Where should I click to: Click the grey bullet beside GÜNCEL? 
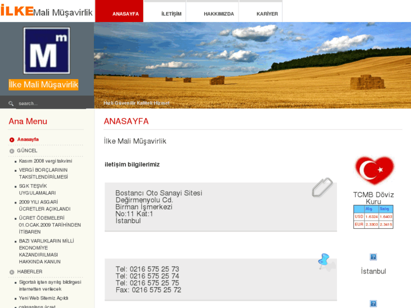click(12, 151)
